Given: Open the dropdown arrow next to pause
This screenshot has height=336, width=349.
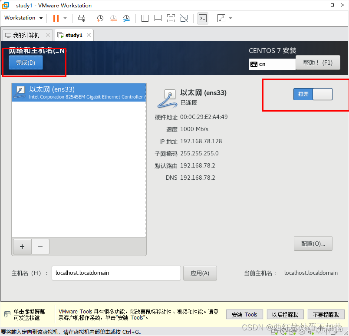Looking at the screenshot, I should 65,18.
